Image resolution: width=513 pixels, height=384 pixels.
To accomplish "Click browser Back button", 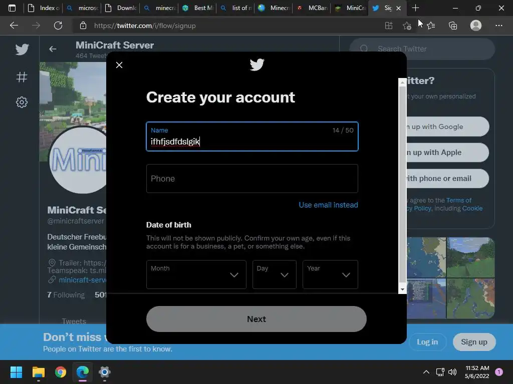I will click(14, 25).
